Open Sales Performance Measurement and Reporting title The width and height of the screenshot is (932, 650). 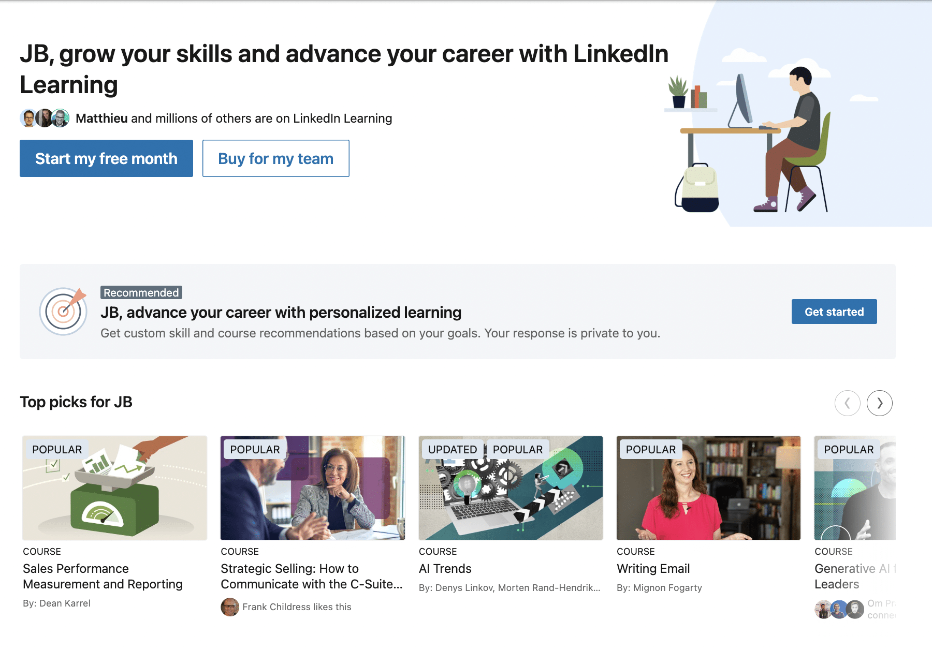pos(103,577)
